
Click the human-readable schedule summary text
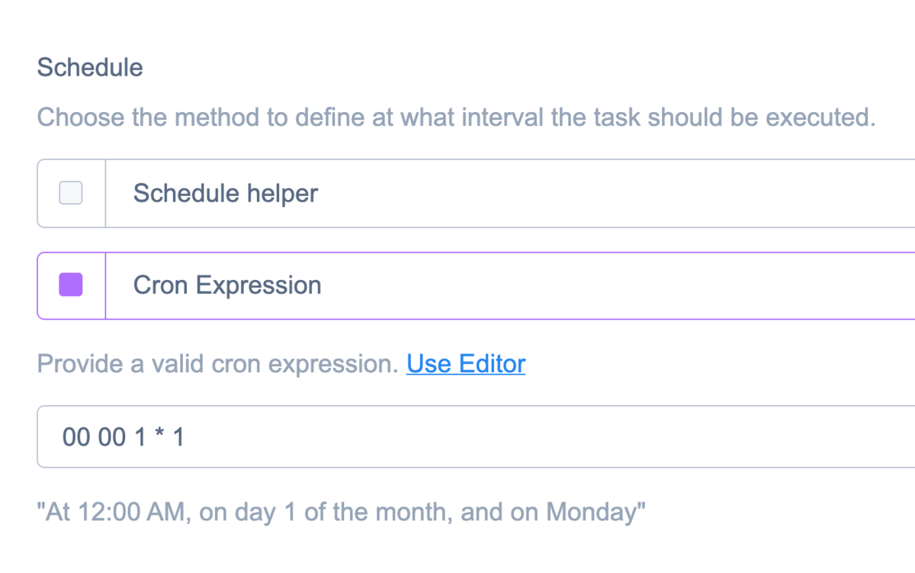(x=342, y=511)
